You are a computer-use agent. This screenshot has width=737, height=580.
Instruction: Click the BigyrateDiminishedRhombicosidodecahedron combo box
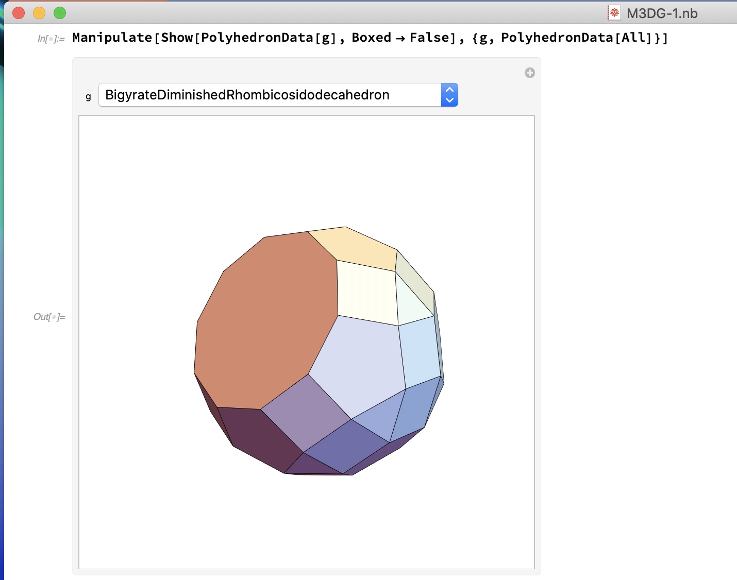pos(247,95)
